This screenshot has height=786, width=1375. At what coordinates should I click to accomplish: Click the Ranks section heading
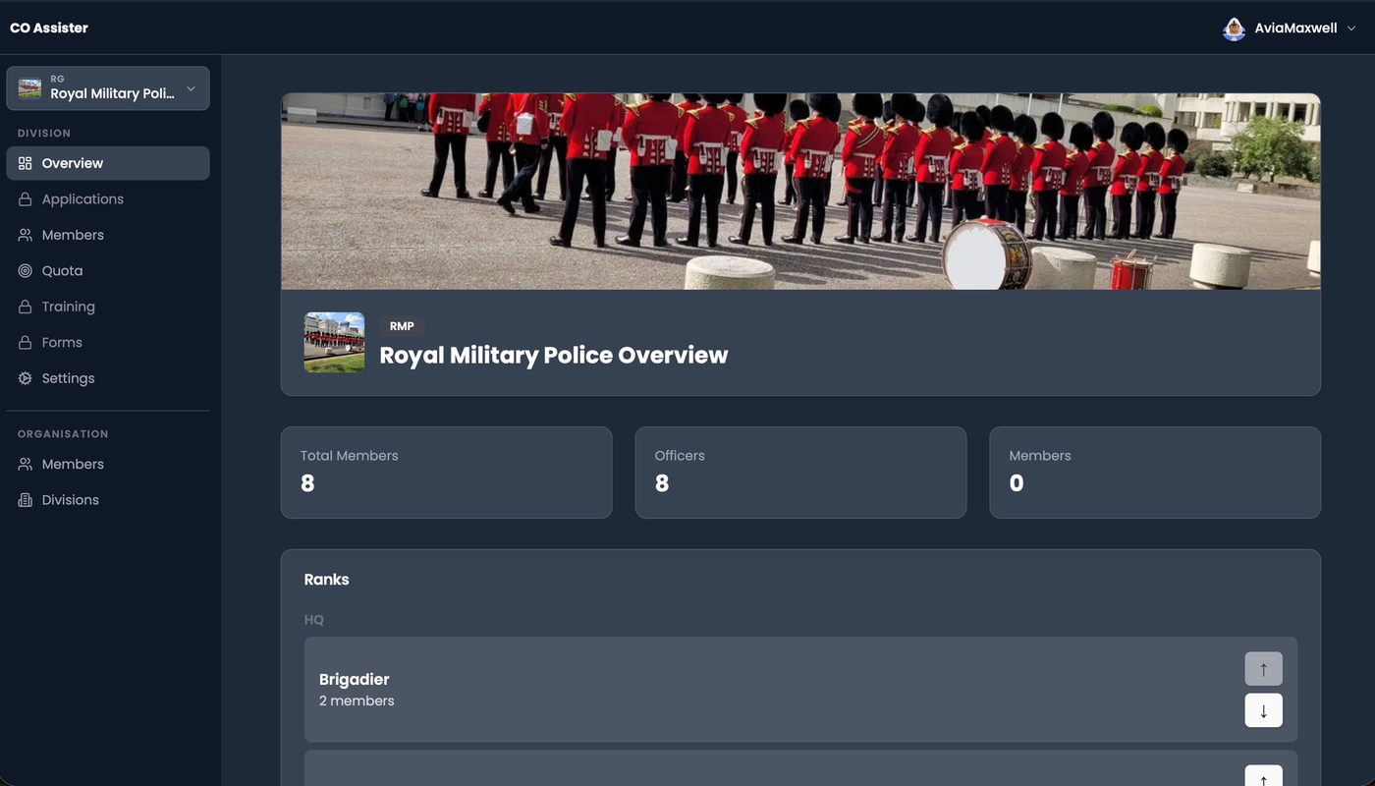[326, 580]
